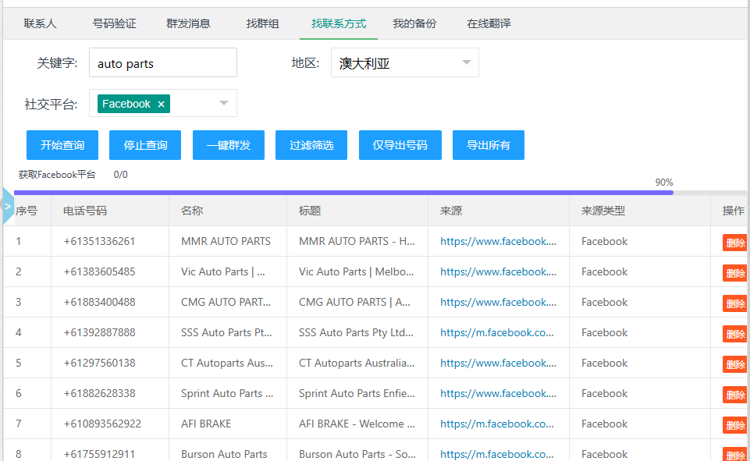The width and height of the screenshot is (750, 461).
Task: Click title cell Vic Auto Parts | Melbo...
Action: 357,271
